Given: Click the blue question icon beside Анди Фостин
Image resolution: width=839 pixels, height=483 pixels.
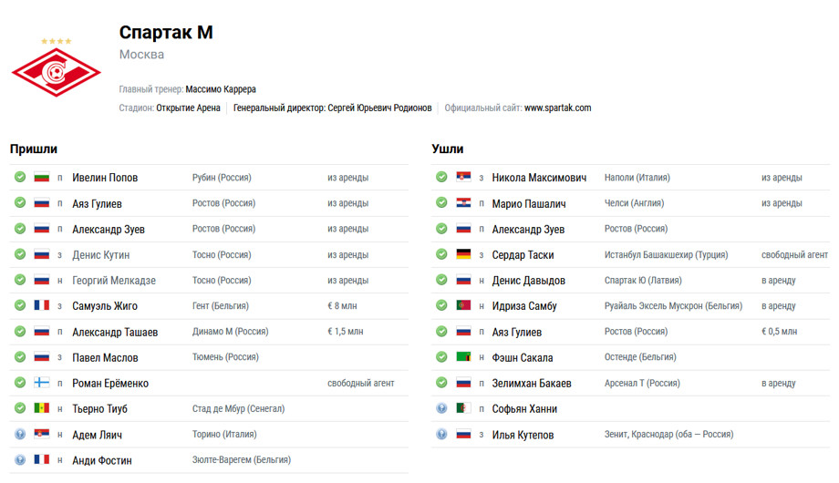Looking at the screenshot, I should click(x=20, y=459).
